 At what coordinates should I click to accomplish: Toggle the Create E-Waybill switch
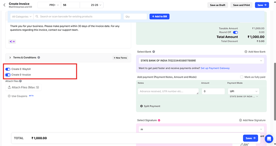click(8, 69)
